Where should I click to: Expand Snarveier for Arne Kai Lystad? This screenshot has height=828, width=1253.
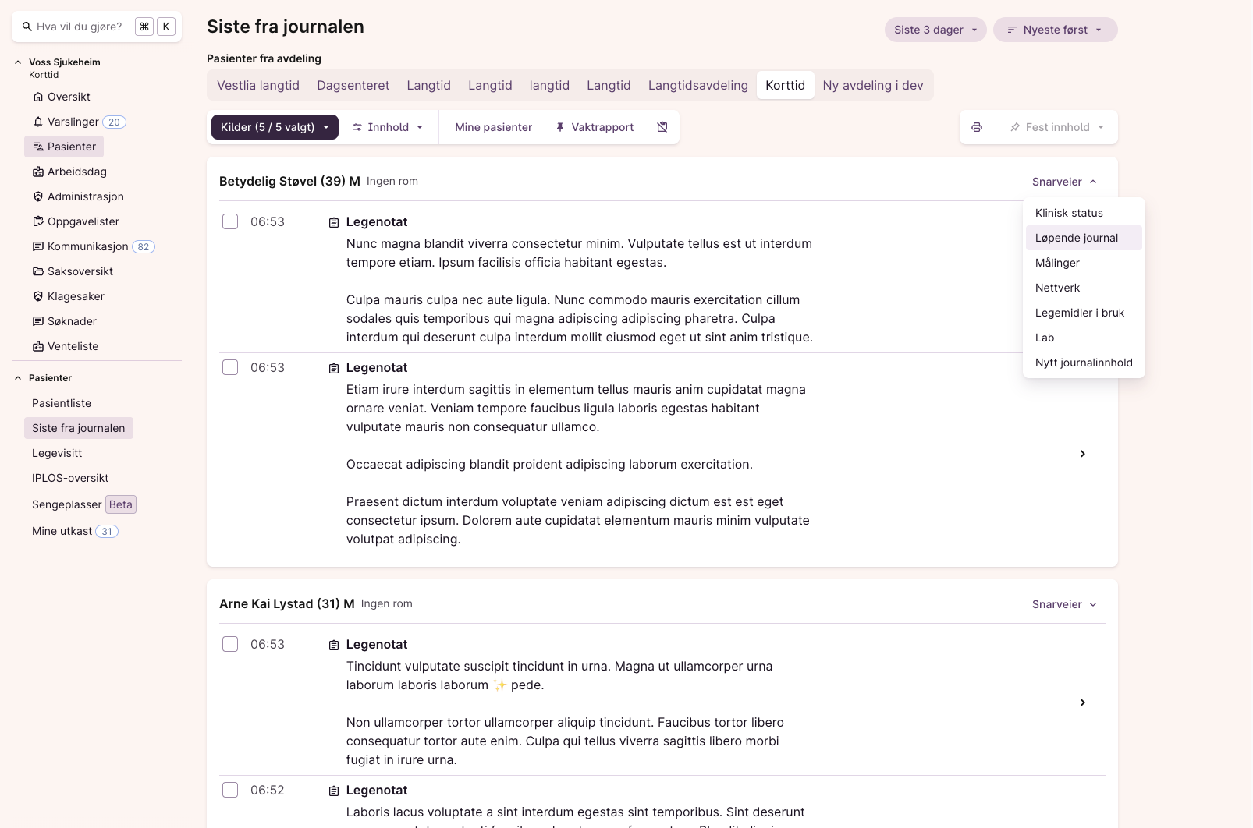(1064, 604)
